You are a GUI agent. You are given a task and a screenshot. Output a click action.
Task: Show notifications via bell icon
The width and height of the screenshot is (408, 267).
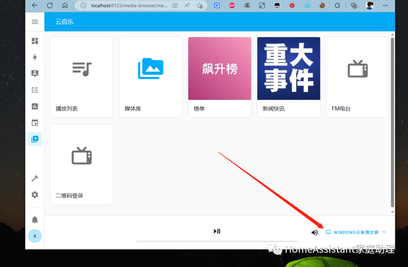coord(35,220)
